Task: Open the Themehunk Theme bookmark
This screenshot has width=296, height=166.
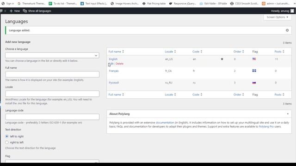Action: 31,4
